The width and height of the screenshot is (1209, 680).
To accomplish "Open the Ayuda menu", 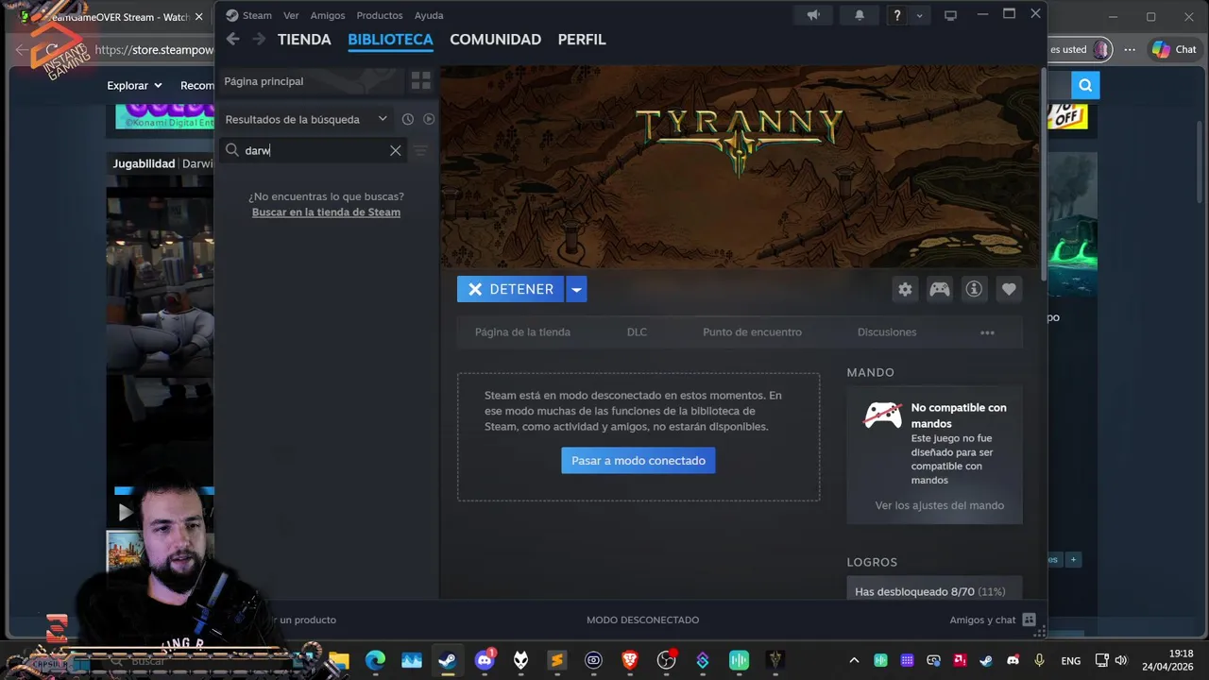I will coord(429,15).
